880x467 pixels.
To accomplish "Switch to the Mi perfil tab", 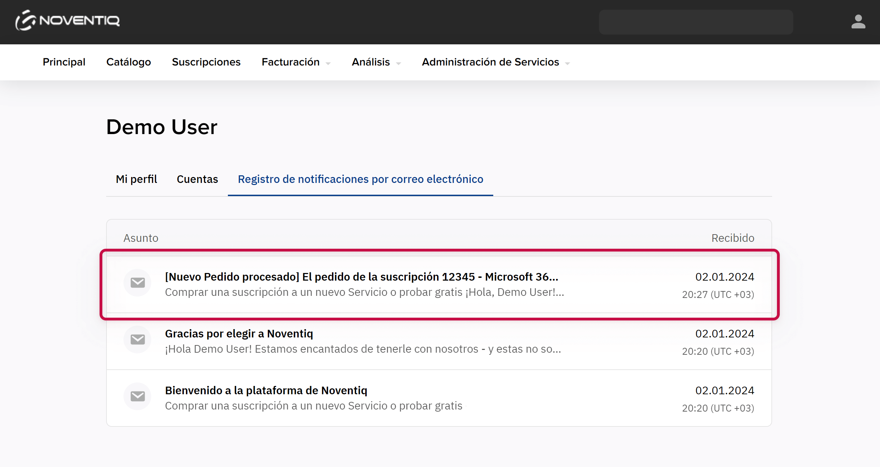I will (x=136, y=179).
